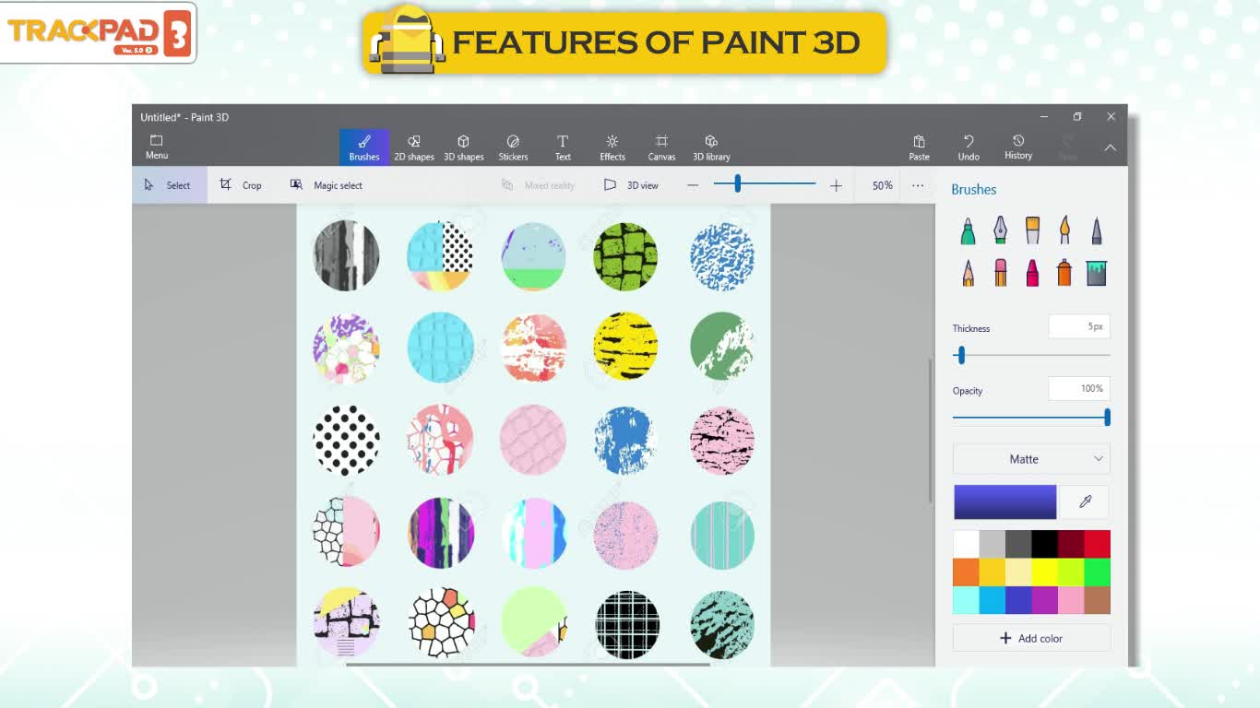Open the See more options ellipsis
This screenshot has width=1260, height=708.
click(x=918, y=185)
